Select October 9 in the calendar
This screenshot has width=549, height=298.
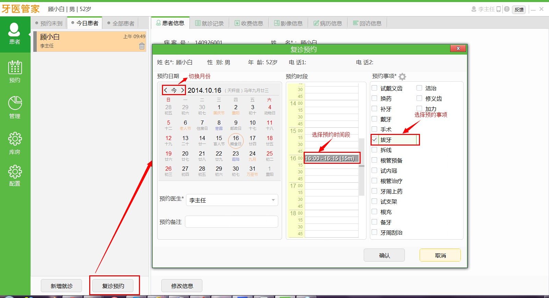coord(236,125)
